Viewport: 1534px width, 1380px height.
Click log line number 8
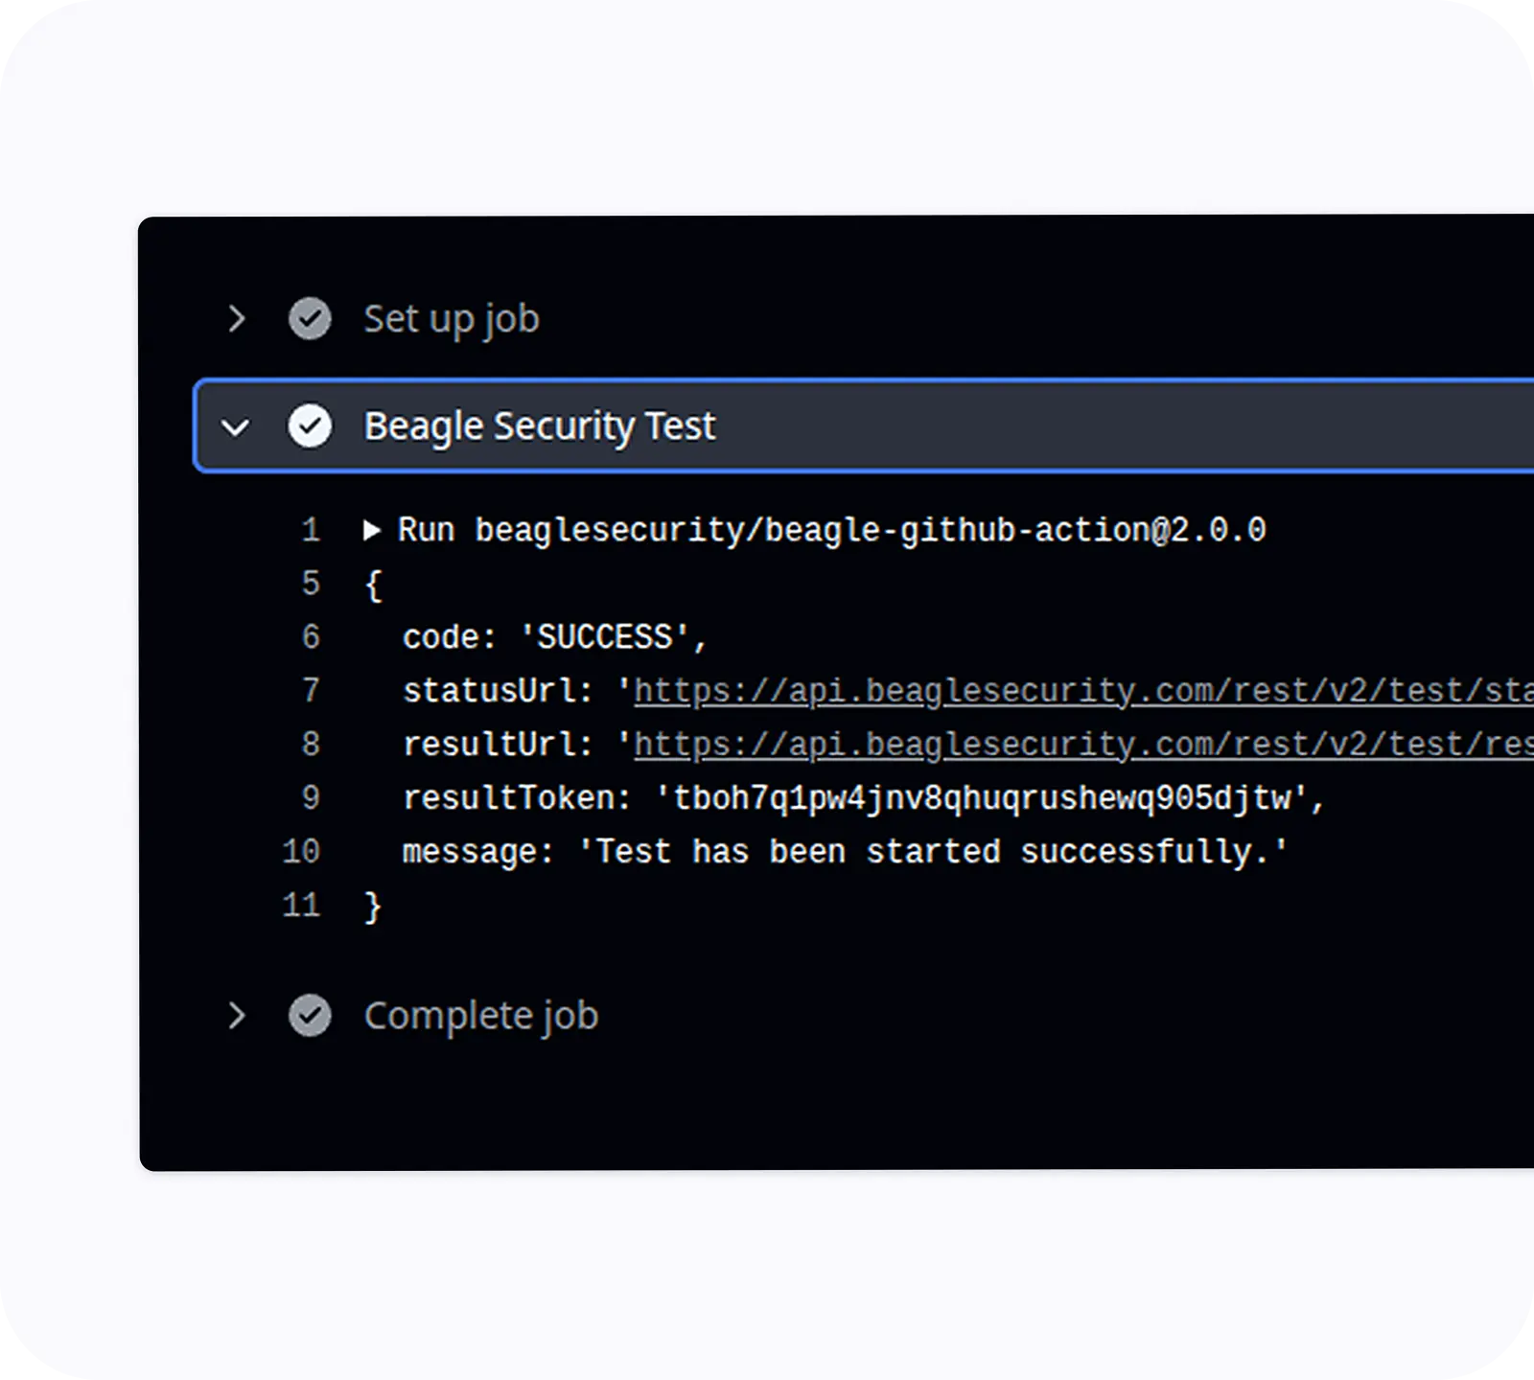click(x=311, y=745)
